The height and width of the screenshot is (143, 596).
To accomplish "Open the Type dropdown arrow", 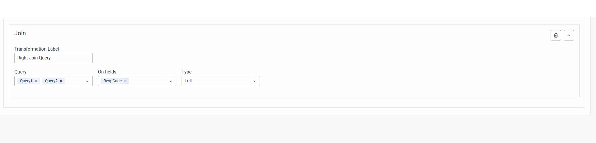I will 254,81.
